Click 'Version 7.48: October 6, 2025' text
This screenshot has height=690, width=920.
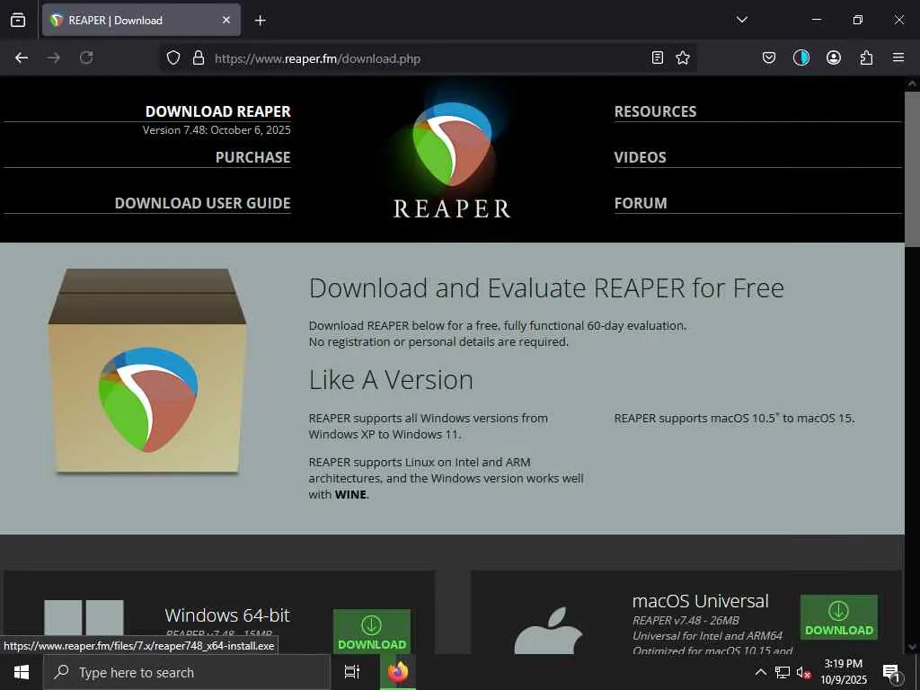(217, 129)
